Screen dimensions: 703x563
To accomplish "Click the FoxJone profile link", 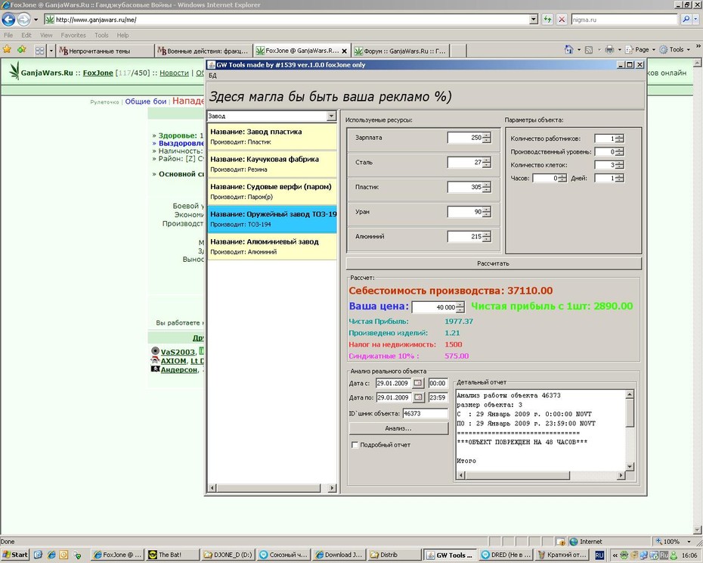I will (x=98, y=73).
